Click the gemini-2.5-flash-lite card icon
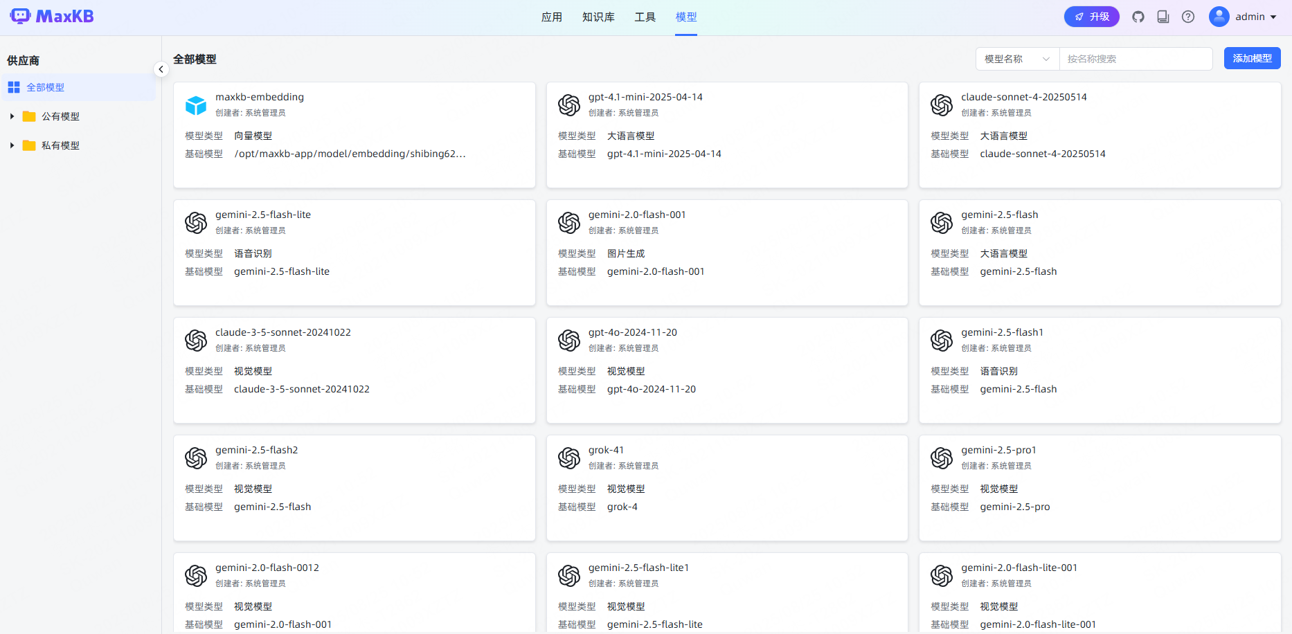The width and height of the screenshot is (1292, 634). (x=196, y=223)
